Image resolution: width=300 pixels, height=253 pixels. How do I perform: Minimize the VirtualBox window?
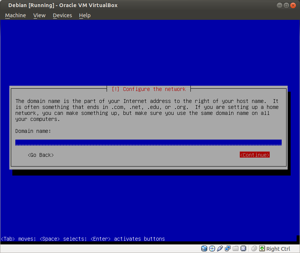click(x=279, y=5)
